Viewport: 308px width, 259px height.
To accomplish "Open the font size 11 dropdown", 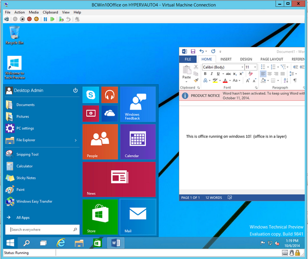I will tap(255, 67).
